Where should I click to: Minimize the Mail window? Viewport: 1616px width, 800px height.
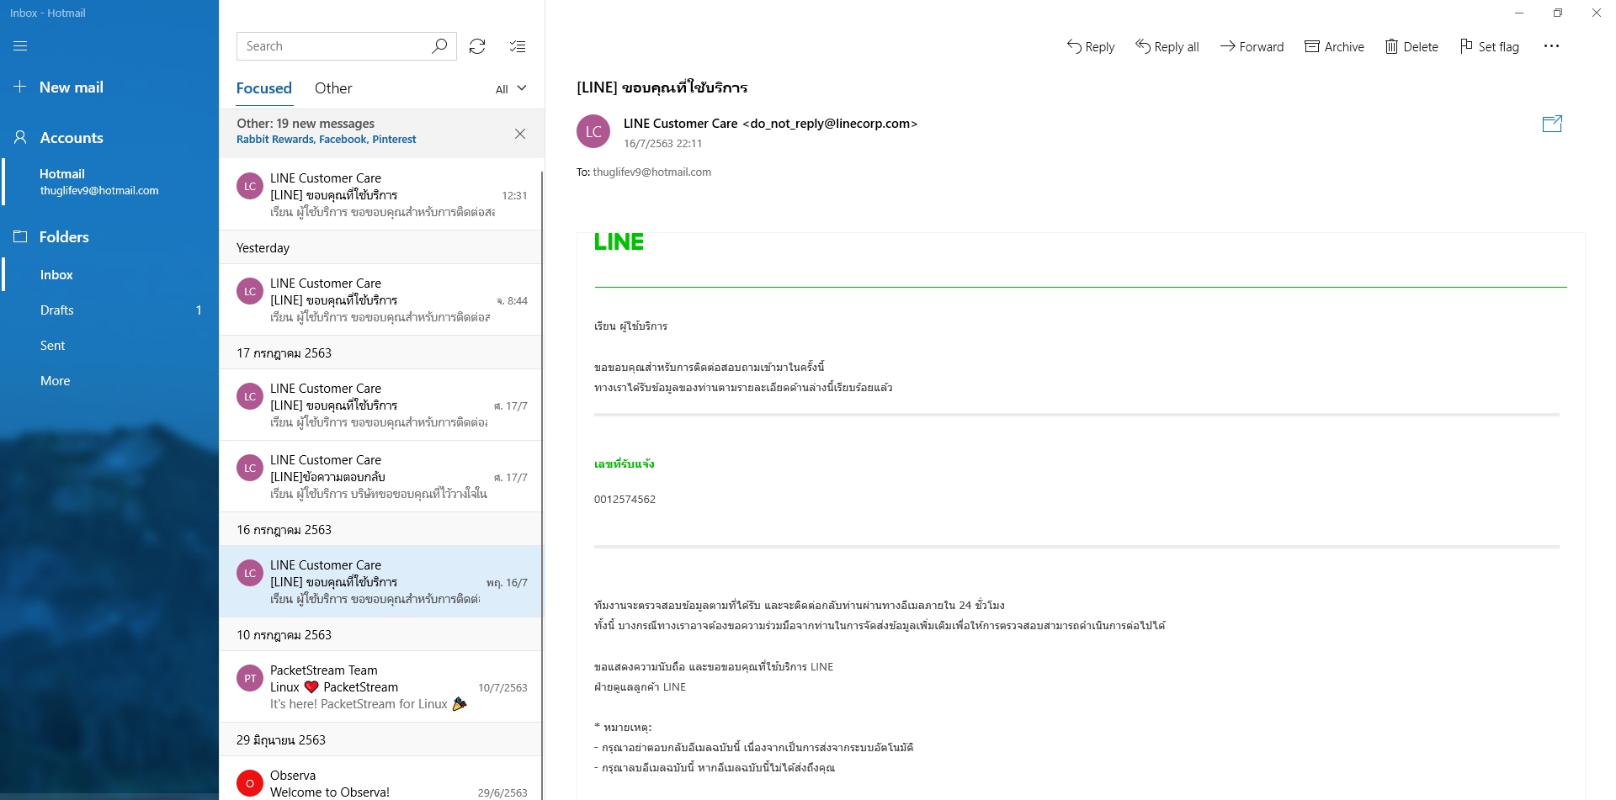[1519, 13]
